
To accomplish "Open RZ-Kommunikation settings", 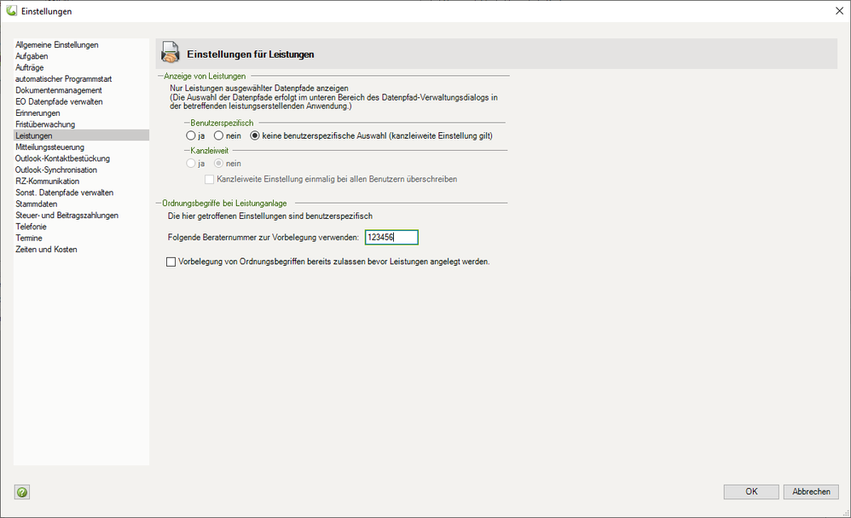I will tap(47, 181).
